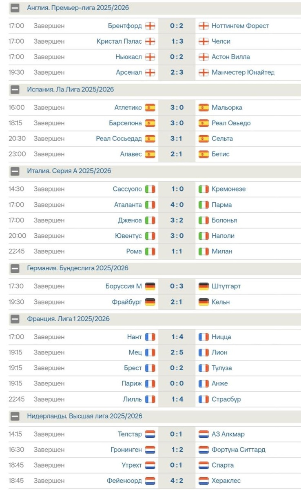The height and width of the screenshot is (490, 301).
Task: Open the Арсенал vs Манчестер Юнайтед 2:3 score
Action: coord(177,72)
